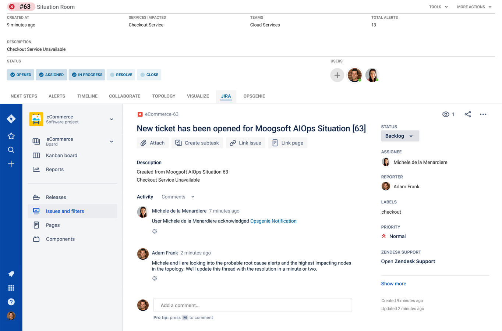This screenshot has height=331, width=502.
Task: Open Zendesk Support link
Action: (408, 261)
